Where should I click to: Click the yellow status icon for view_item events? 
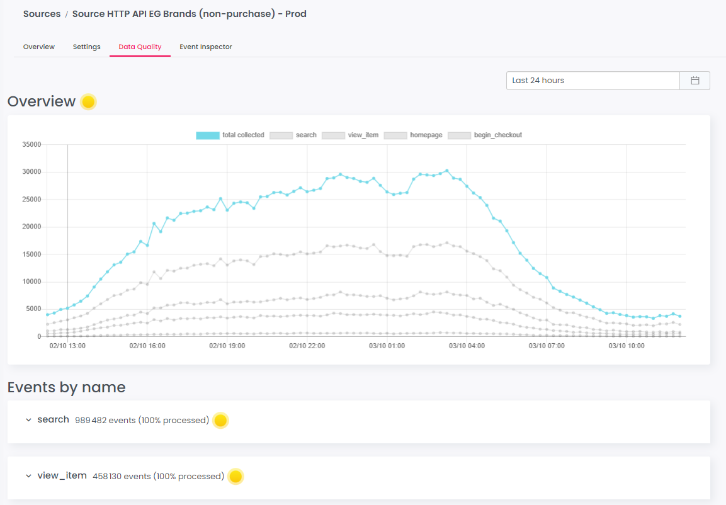(235, 477)
